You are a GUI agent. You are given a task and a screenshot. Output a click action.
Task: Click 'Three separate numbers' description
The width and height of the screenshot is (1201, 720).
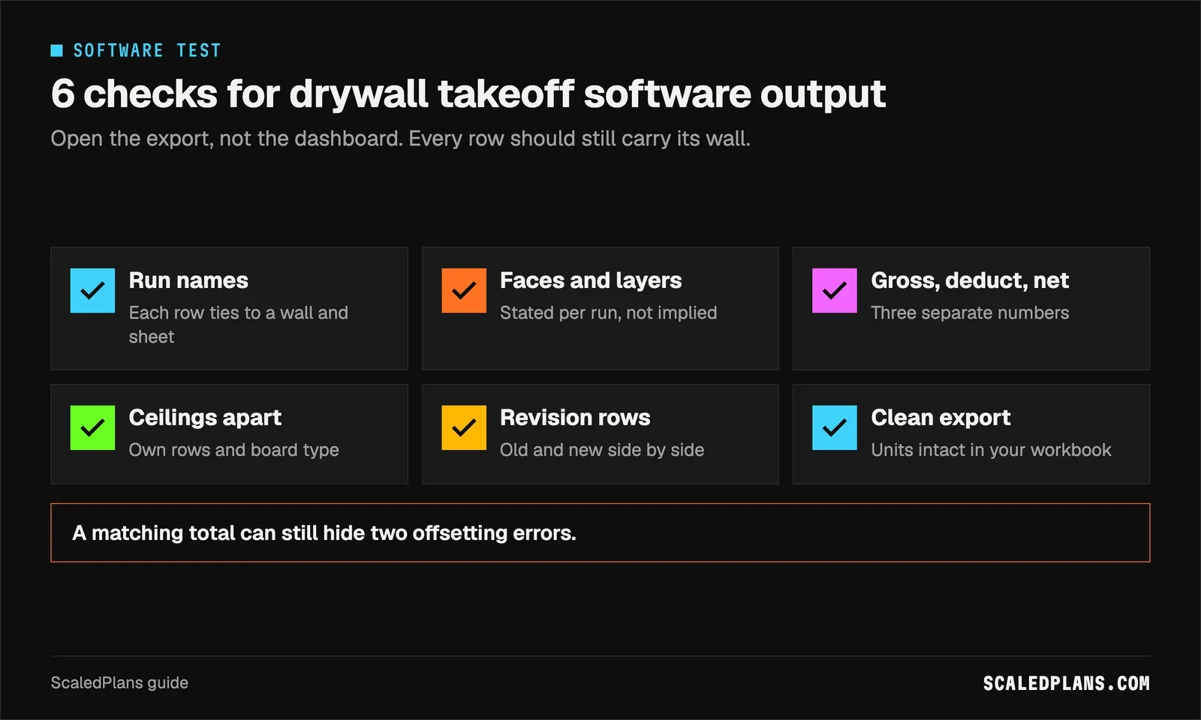[x=970, y=313]
